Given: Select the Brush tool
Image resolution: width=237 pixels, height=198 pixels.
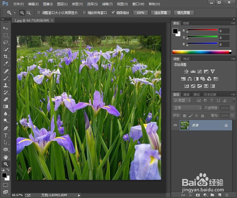Looking at the screenshot, I should 6,78.
